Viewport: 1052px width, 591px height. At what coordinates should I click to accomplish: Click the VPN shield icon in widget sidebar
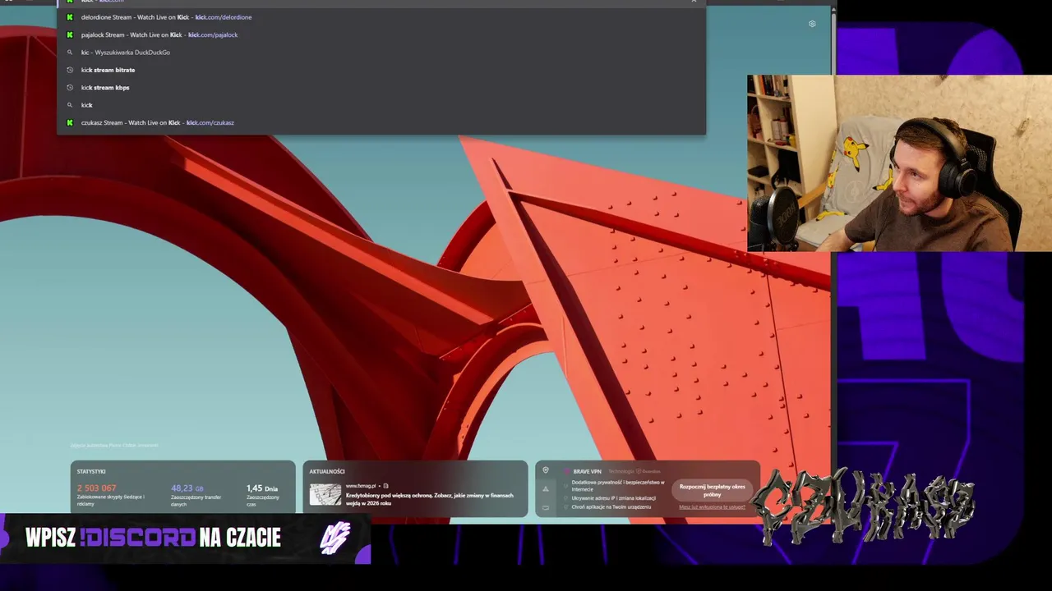(546, 470)
